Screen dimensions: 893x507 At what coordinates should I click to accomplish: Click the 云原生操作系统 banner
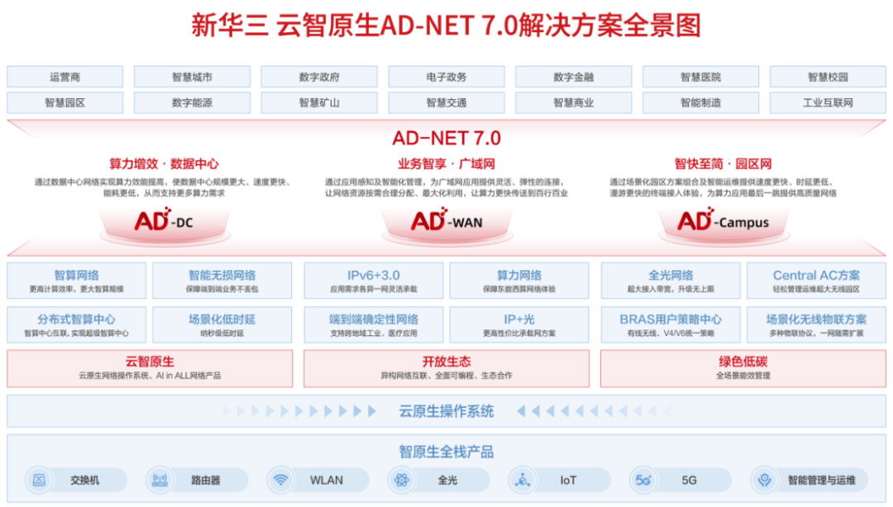[446, 410]
